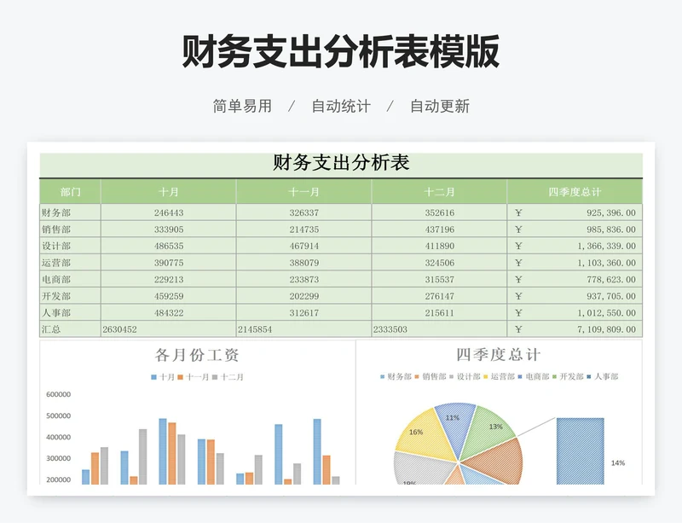Select cell with value 276147
Screen dimensions: 682x523
point(439,296)
